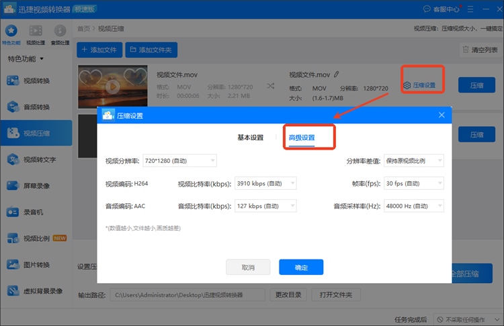Select 视频转换 in the sidebar
The image size is (504, 326).
pyautogui.click(x=36, y=81)
